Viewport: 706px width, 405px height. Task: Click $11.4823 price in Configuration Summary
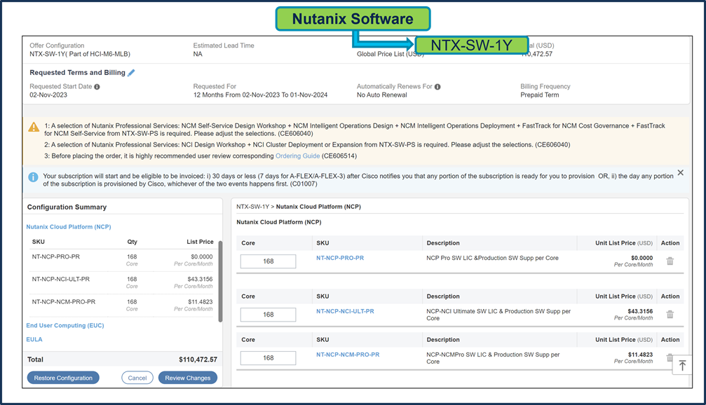tap(200, 301)
